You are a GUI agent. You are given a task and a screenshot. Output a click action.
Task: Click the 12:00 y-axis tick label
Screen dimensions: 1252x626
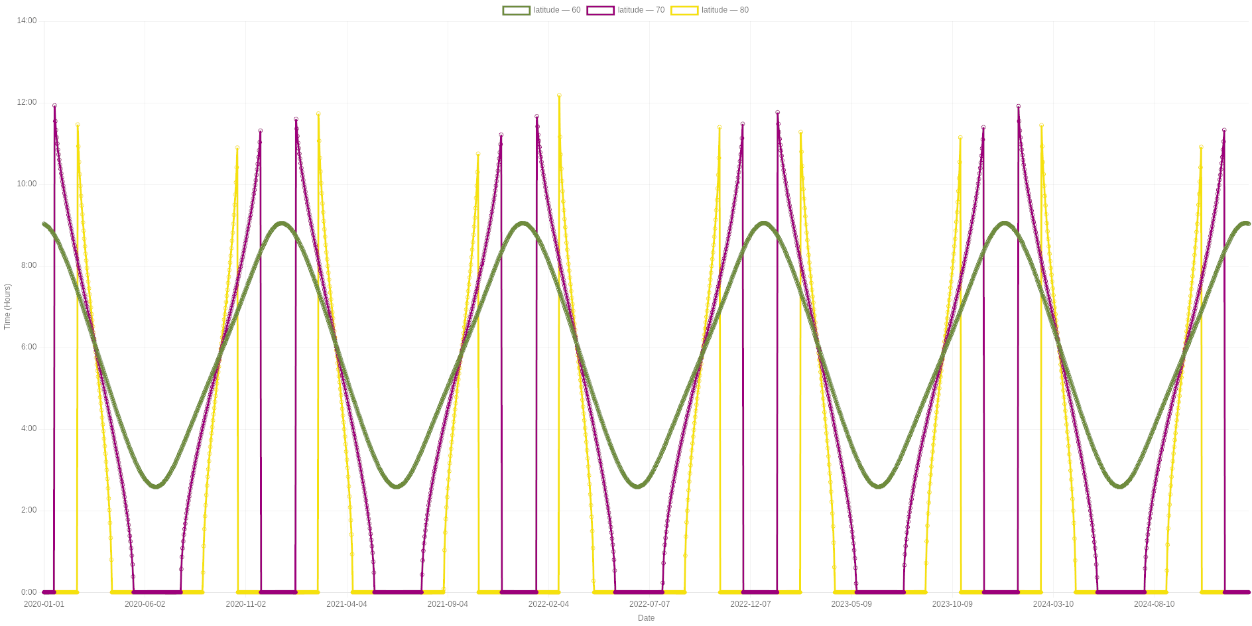pos(27,102)
